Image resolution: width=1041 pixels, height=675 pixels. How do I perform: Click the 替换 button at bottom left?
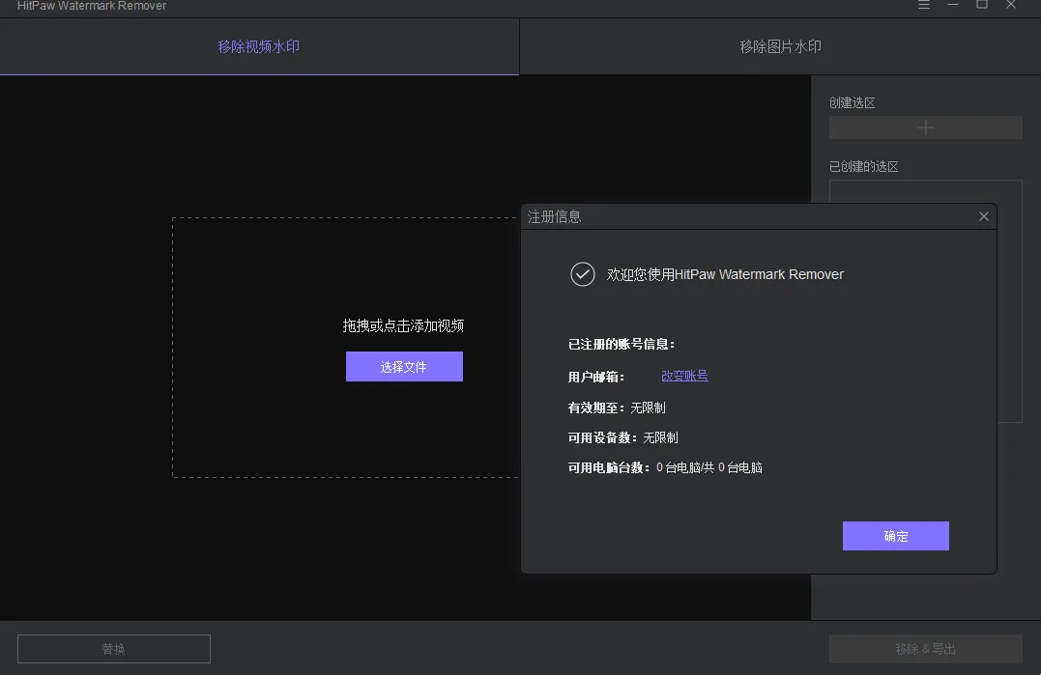click(x=114, y=649)
